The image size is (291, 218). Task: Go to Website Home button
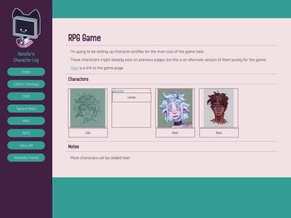(x=26, y=158)
